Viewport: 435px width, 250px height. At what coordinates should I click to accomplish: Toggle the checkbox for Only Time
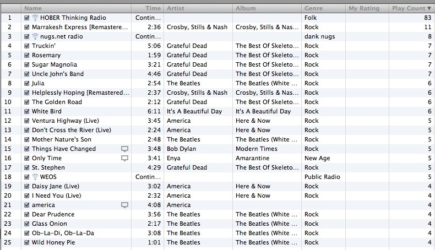pyautogui.click(x=26, y=158)
